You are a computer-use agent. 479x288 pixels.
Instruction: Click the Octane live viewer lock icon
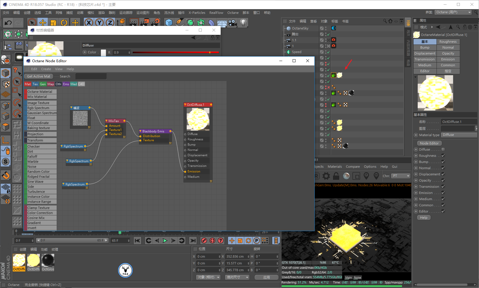point(336,176)
